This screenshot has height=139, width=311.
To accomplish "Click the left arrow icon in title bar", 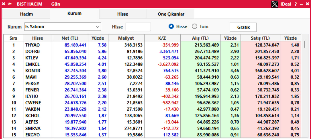I will tap(10, 4).
